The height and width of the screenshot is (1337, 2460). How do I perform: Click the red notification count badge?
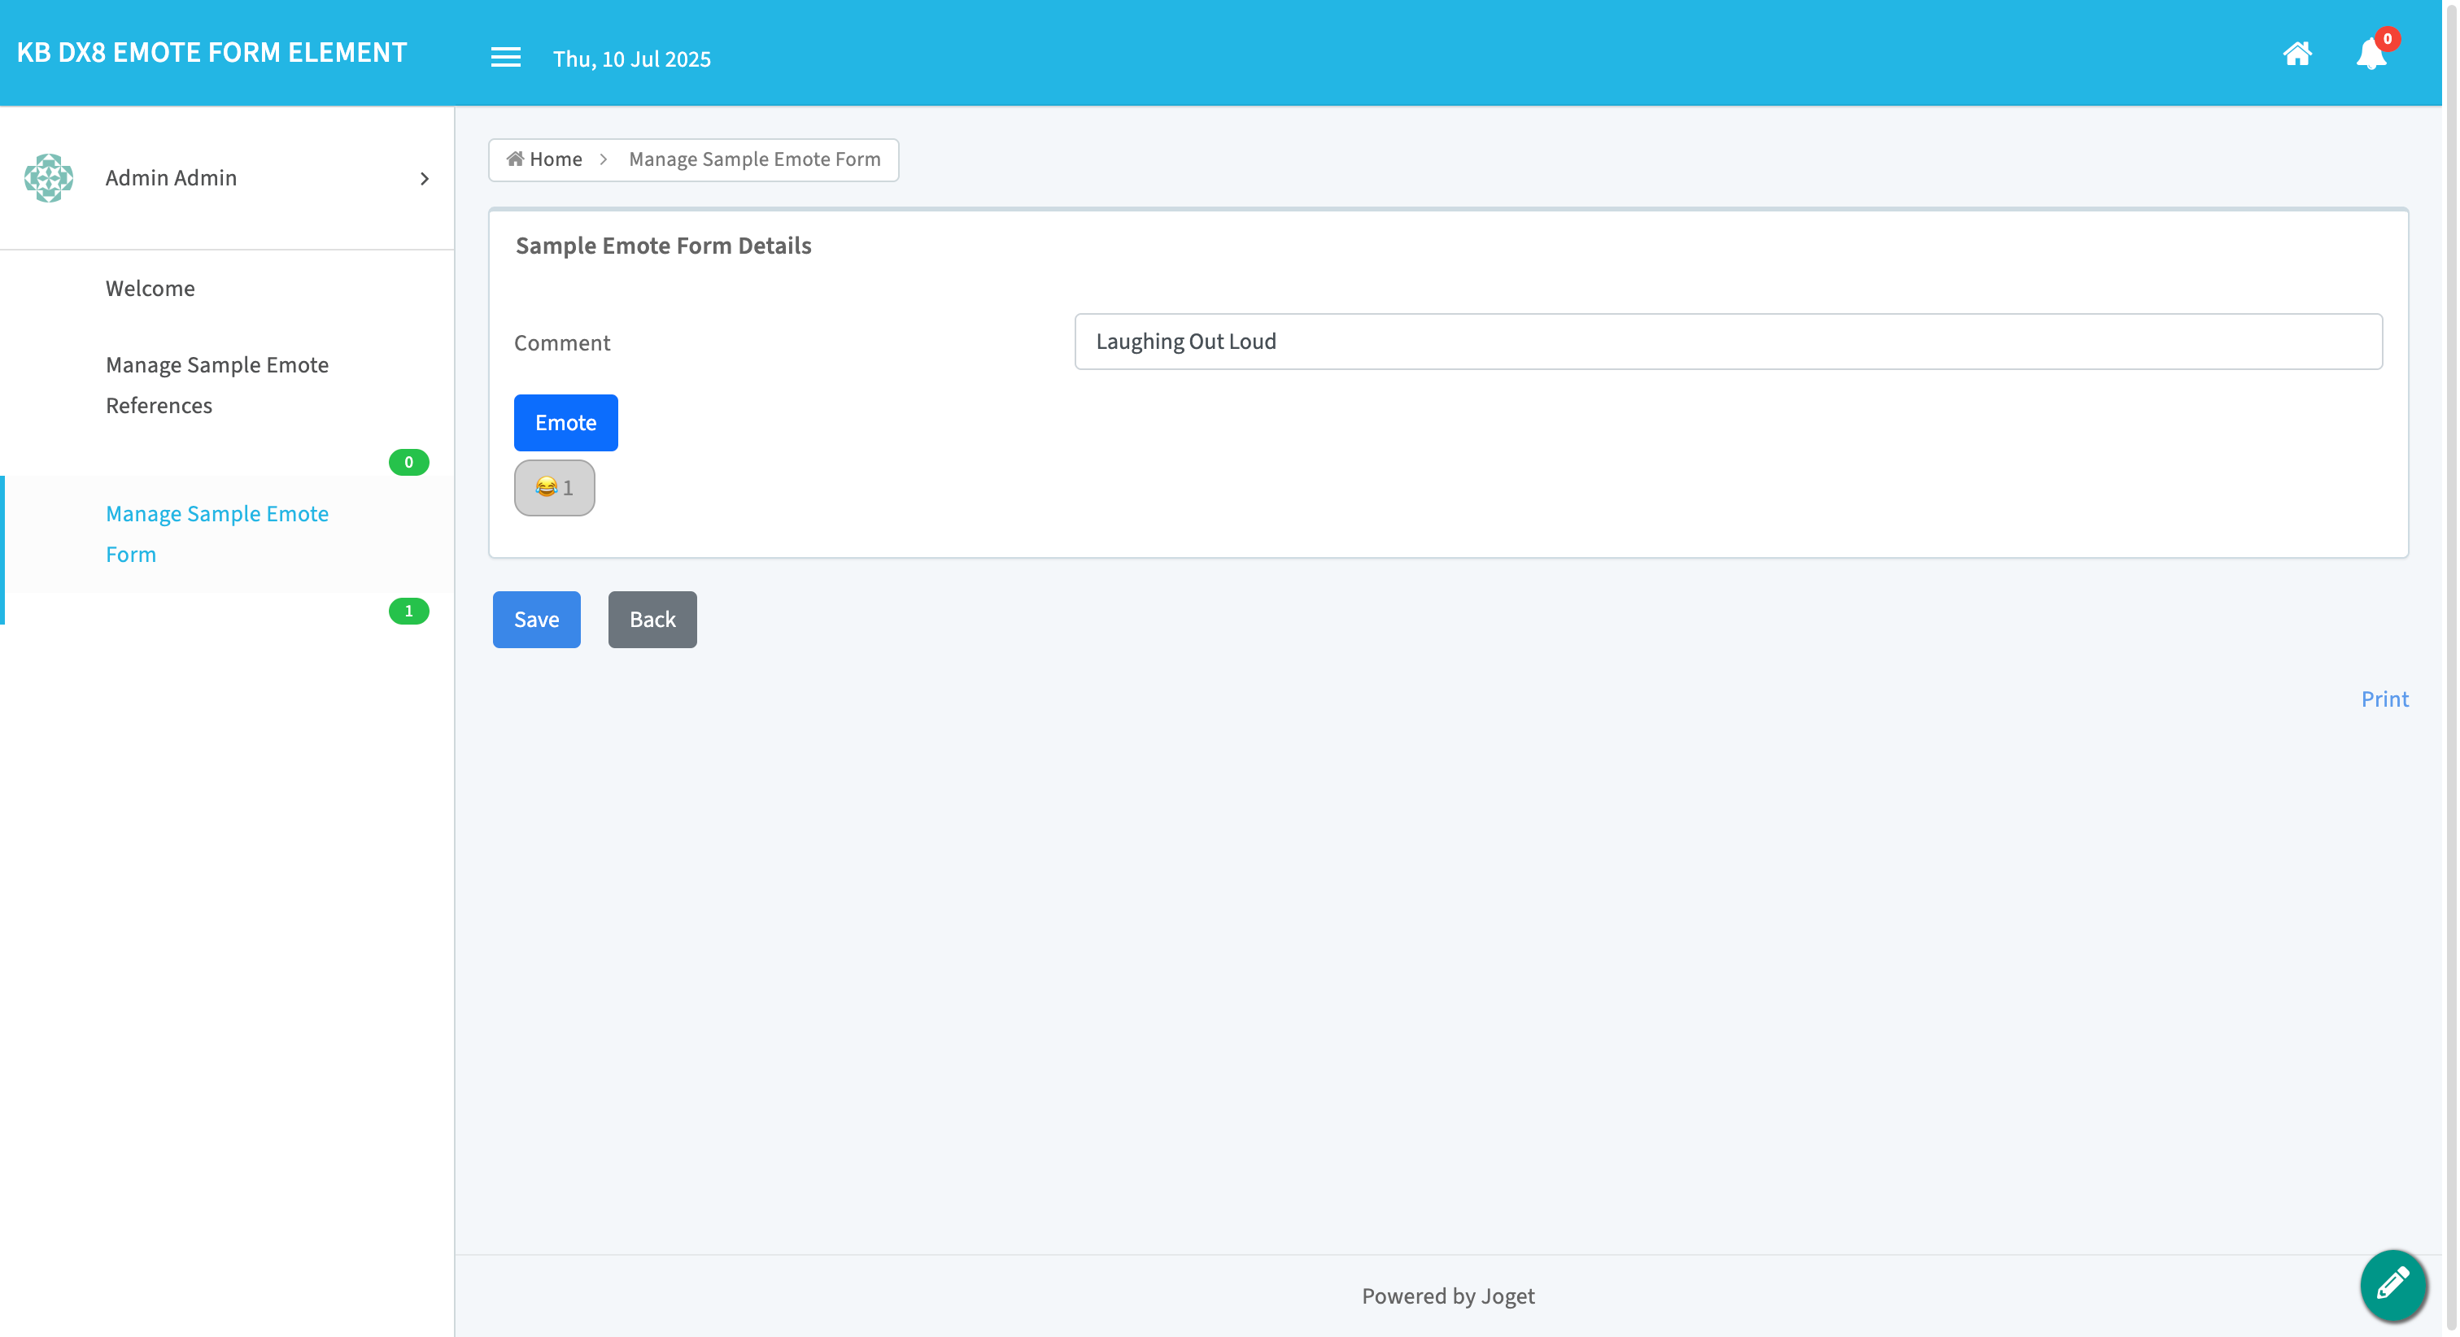(x=2387, y=38)
